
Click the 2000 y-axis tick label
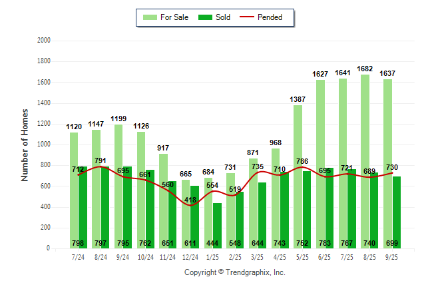click(x=44, y=41)
